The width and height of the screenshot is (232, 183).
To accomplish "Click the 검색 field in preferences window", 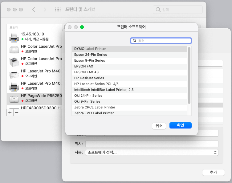I will tap(178, 10).
